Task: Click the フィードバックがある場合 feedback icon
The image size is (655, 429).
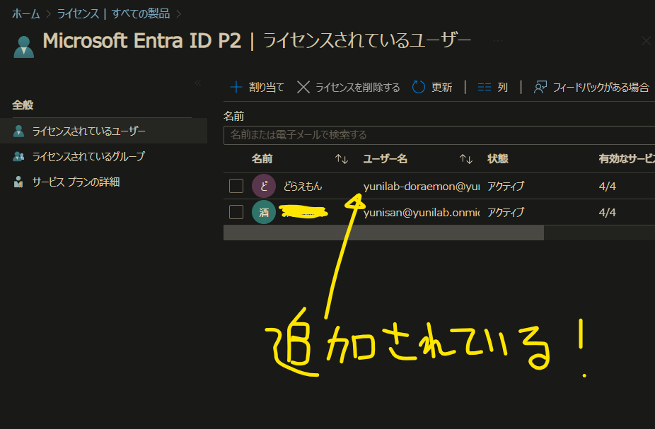Action: (x=540, y=86)
